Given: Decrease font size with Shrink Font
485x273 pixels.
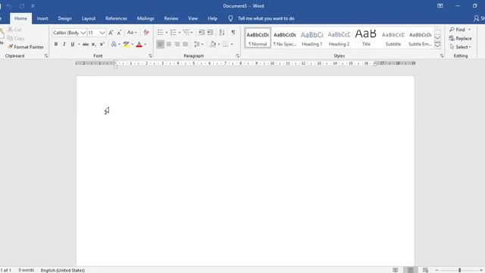Looking at the screenshot, I should click(119, 33).
